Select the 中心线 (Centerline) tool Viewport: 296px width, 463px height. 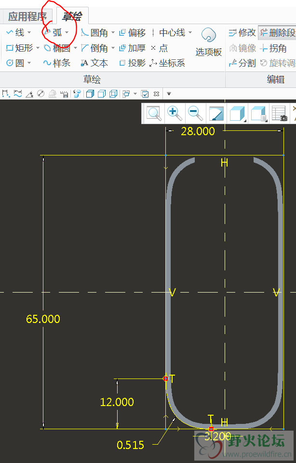tap(169, 32)
